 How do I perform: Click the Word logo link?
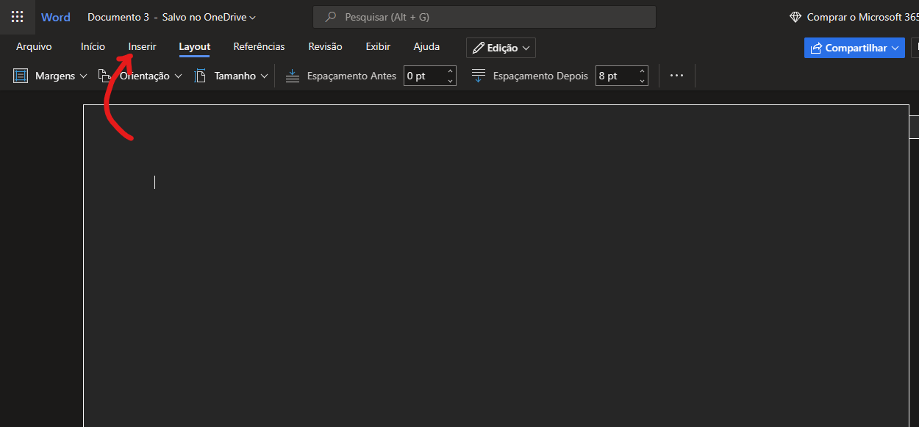[x=56, y=17]
